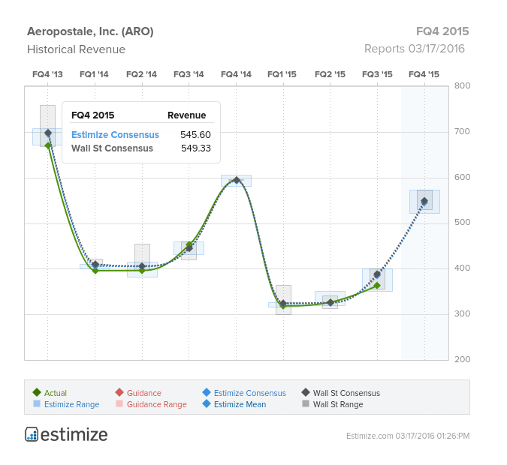This screenshot has height=465, width=507.
Task: Select the FQ4 '13 quarter label
Action: 47,74
